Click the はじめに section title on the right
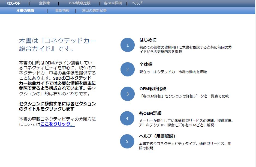 [148, 40]
